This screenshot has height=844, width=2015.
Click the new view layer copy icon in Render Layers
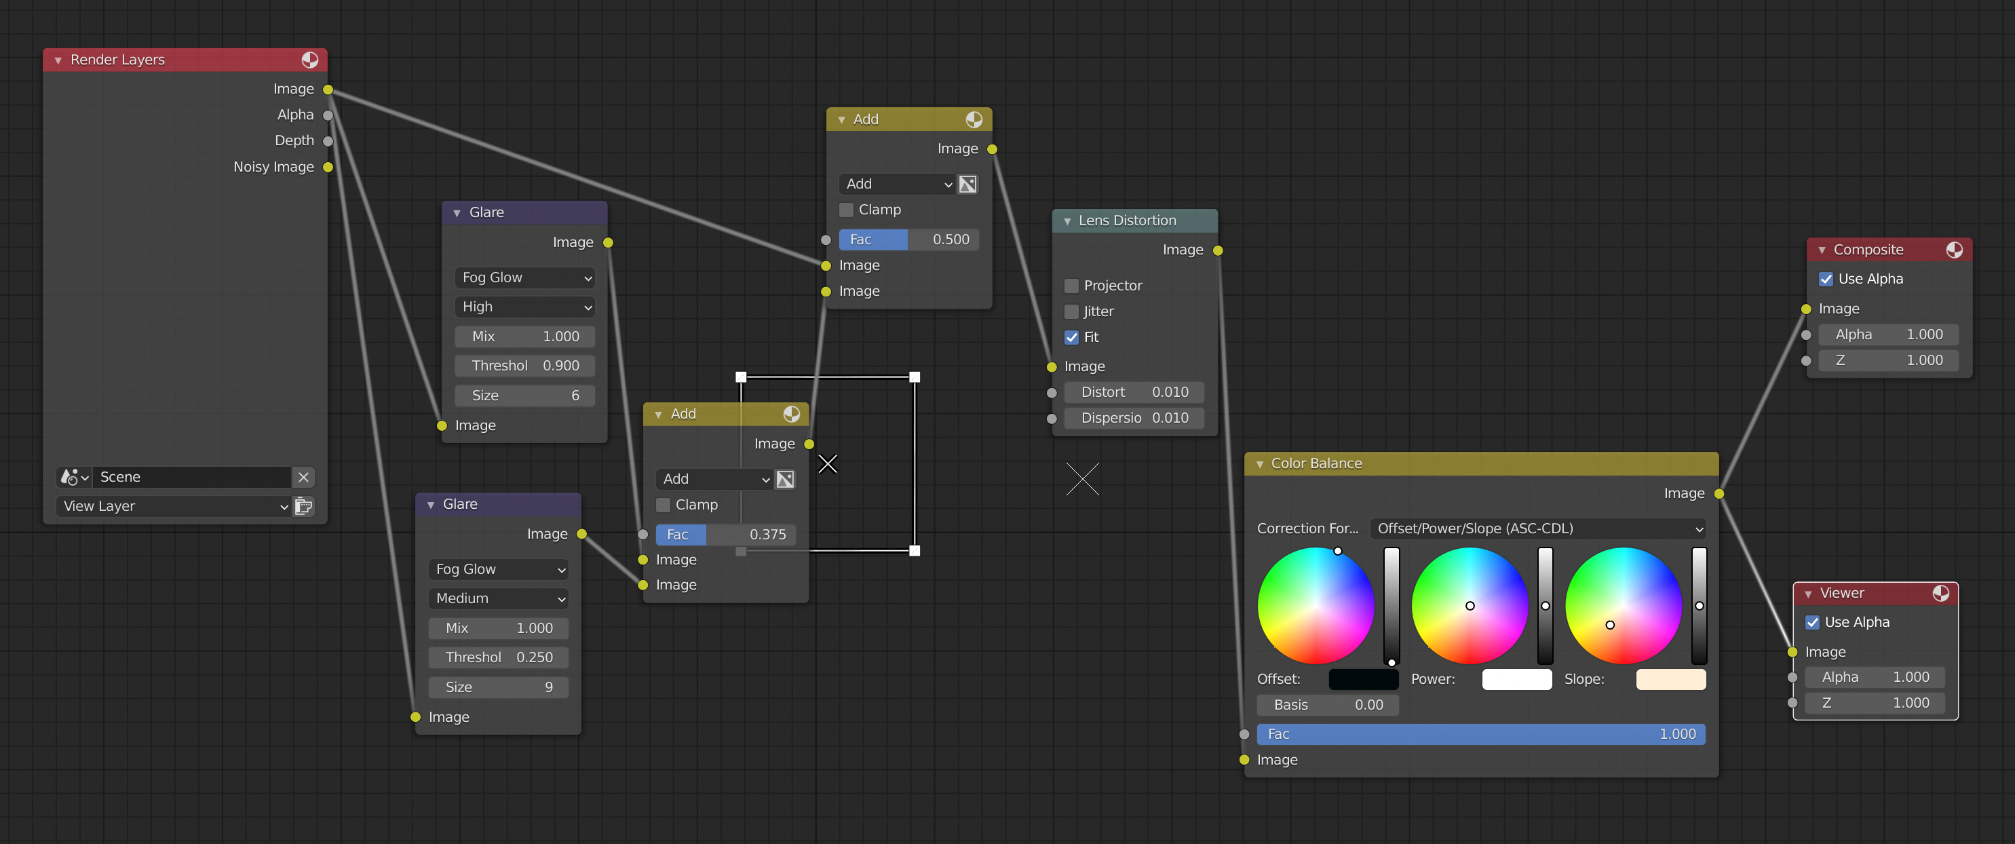tap(303, 506)
